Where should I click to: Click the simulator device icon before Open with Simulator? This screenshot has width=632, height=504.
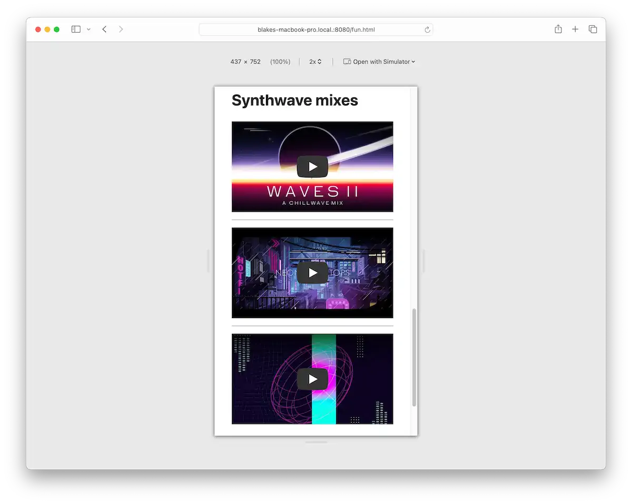pos(347,62)
